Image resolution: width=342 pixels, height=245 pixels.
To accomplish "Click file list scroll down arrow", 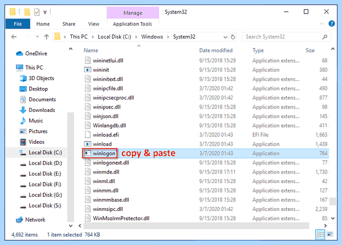I will 333,218.
